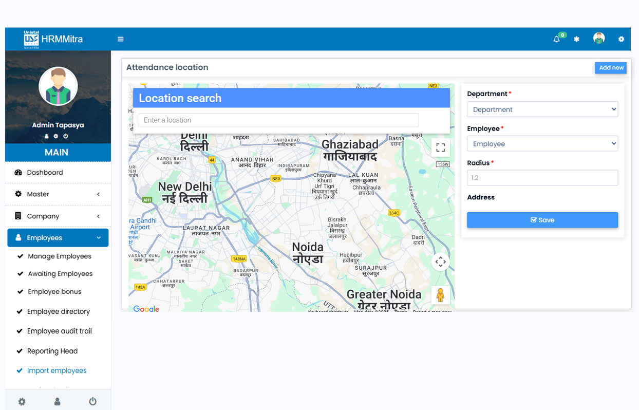Expand the Company menu
Viewport: 639px width, 410px height.
pos(58,216)
